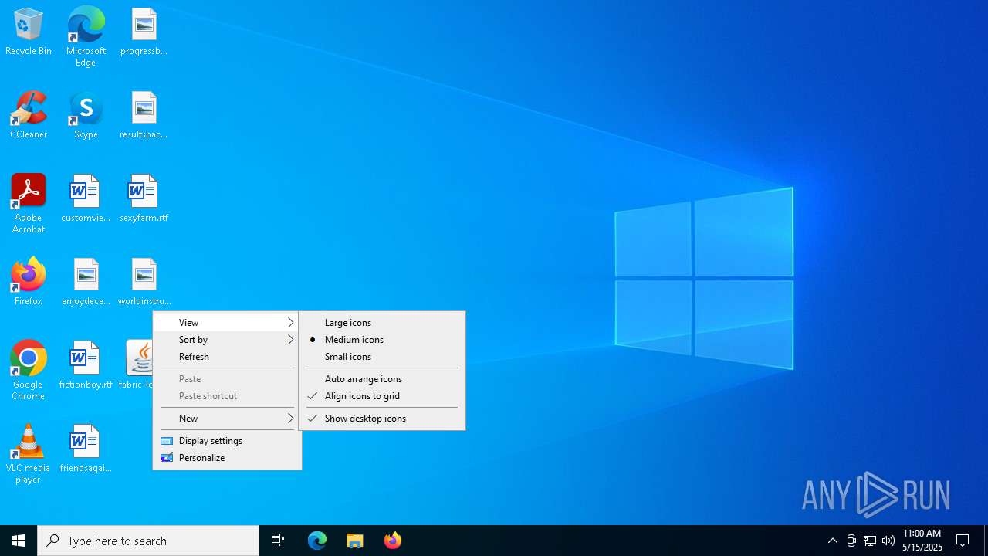Open the network status tray icon
This screenshot has height=556, width=988.
coord(870,541)
